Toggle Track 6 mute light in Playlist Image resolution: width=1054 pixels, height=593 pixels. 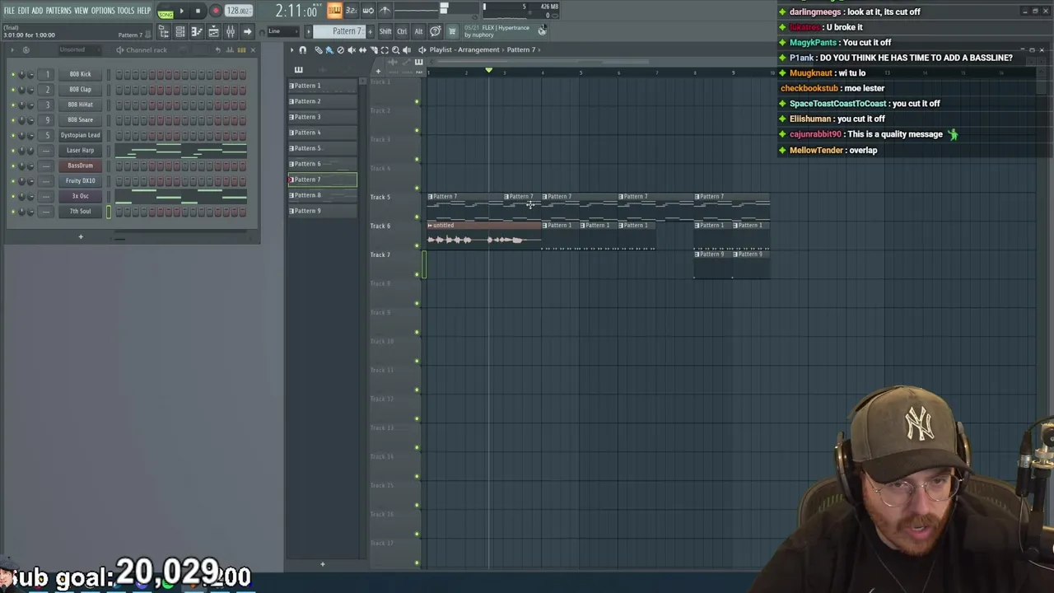pos(417,245)
